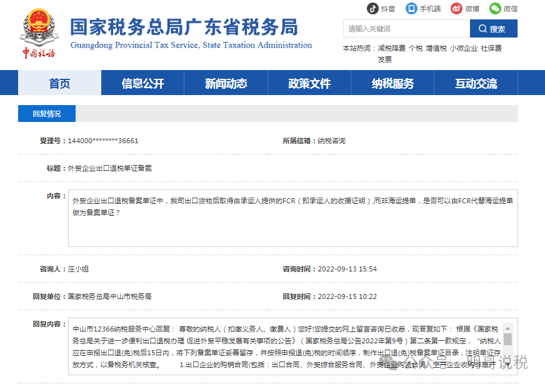This screenshot has width=545, height=384.
Task: Open the 纳税服务 menu
Action: click(393, 84)
